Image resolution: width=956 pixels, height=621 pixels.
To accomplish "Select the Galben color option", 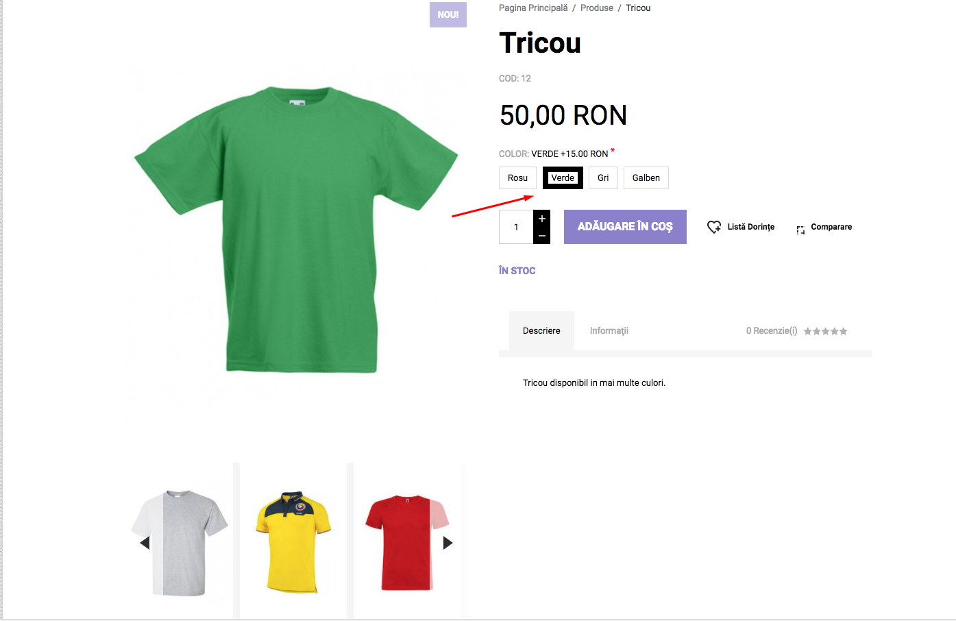I will pos(646,178).
